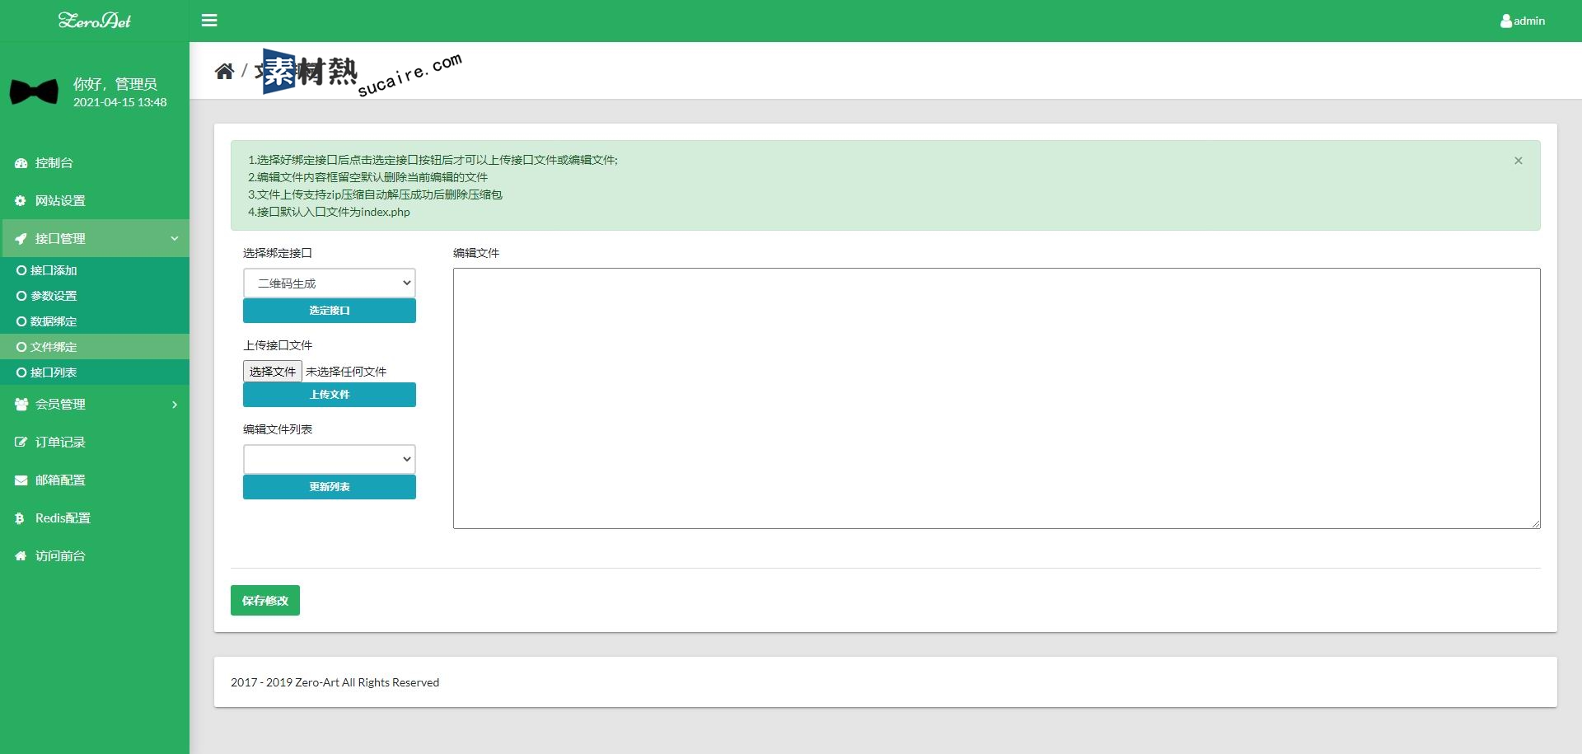The width and height of the screenshot is (1582, 754).
Task: Click the text area resize handle
Action: [x=1536, y=524]
